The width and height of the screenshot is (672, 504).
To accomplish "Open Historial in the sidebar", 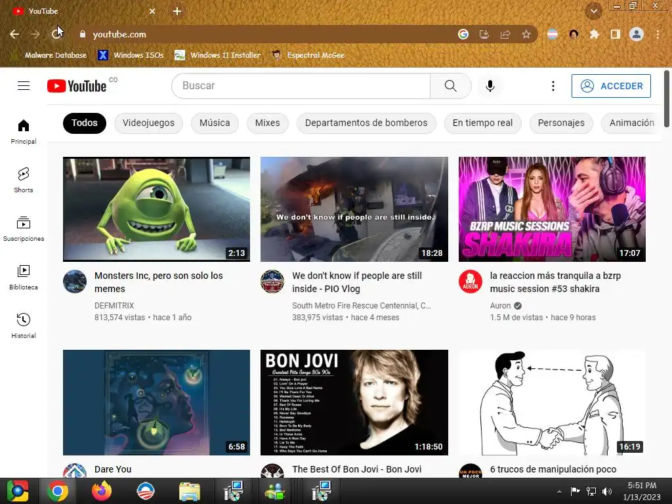I will [x=24, y=325].
